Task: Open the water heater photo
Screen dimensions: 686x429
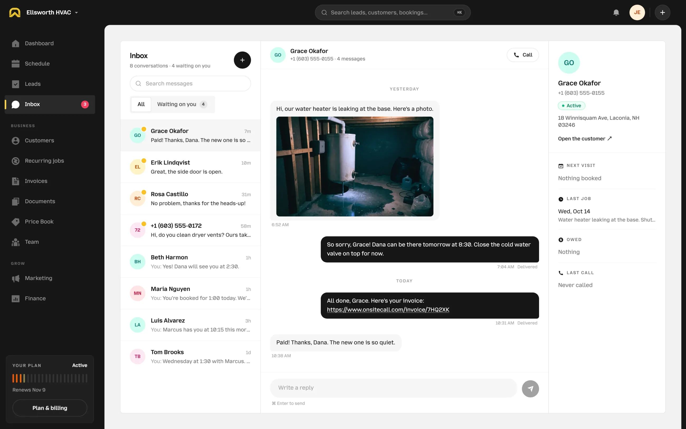Action: coord(355,167)
